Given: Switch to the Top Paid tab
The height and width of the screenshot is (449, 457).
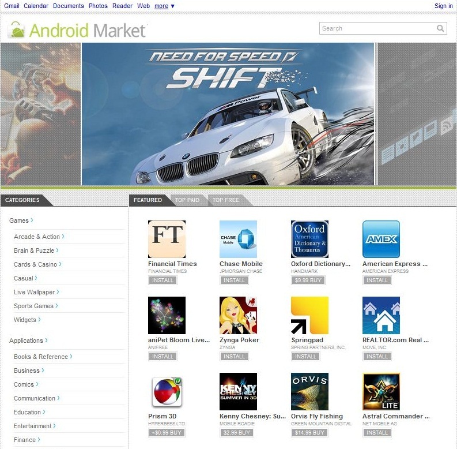Looking at the screenshot, I should click(x=187, y=200).
